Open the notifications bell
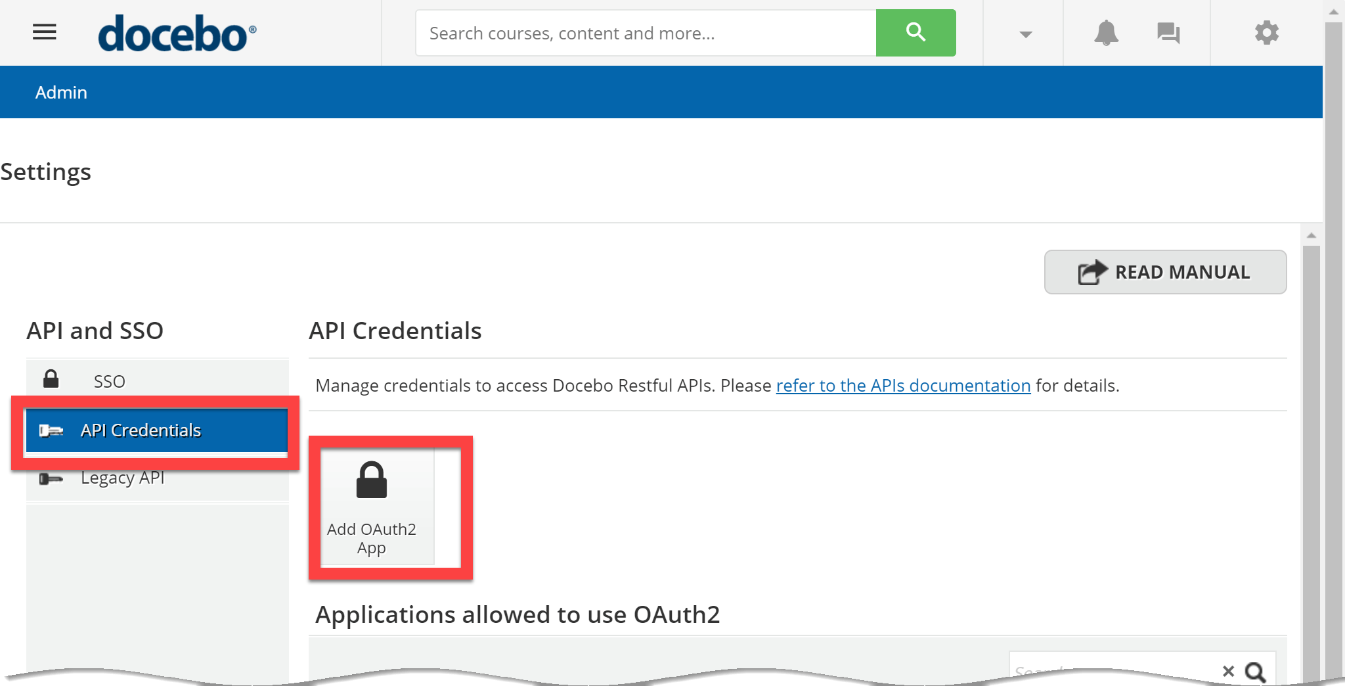 point(1106,33)
